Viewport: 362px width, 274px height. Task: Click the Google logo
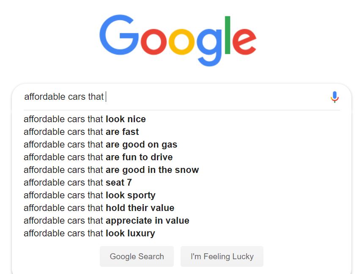(x=178, y=40)
